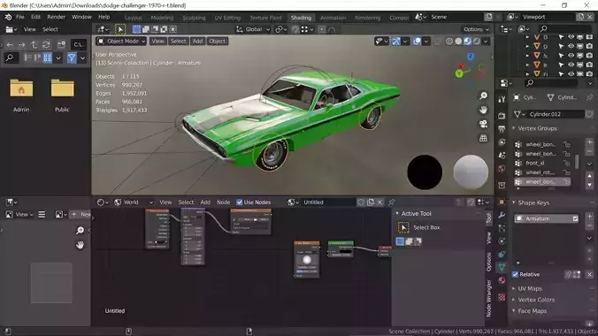Click the pin icon in node editor header

pyautogui.click(x=392, y=202)
